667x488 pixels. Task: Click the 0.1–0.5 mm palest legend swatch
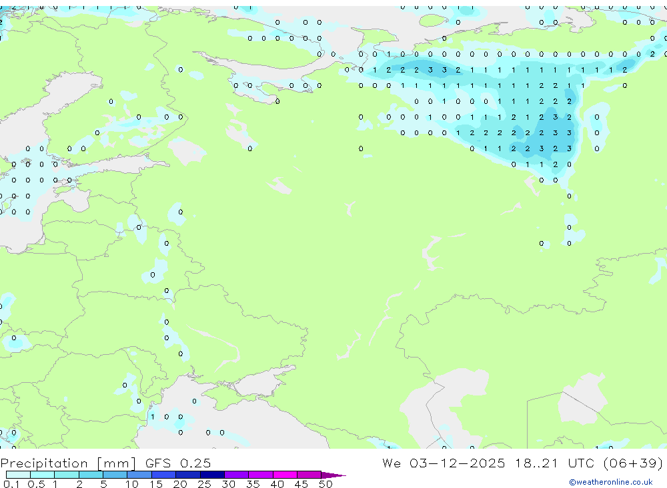[18, 475]
